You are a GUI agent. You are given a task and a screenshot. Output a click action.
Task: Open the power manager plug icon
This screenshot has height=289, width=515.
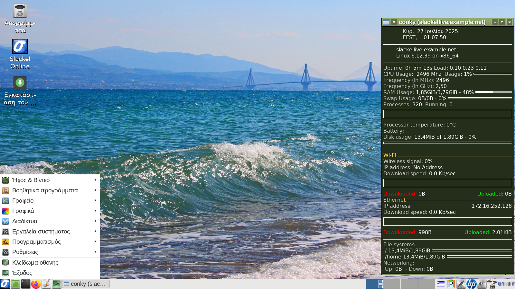click(492, 284)
